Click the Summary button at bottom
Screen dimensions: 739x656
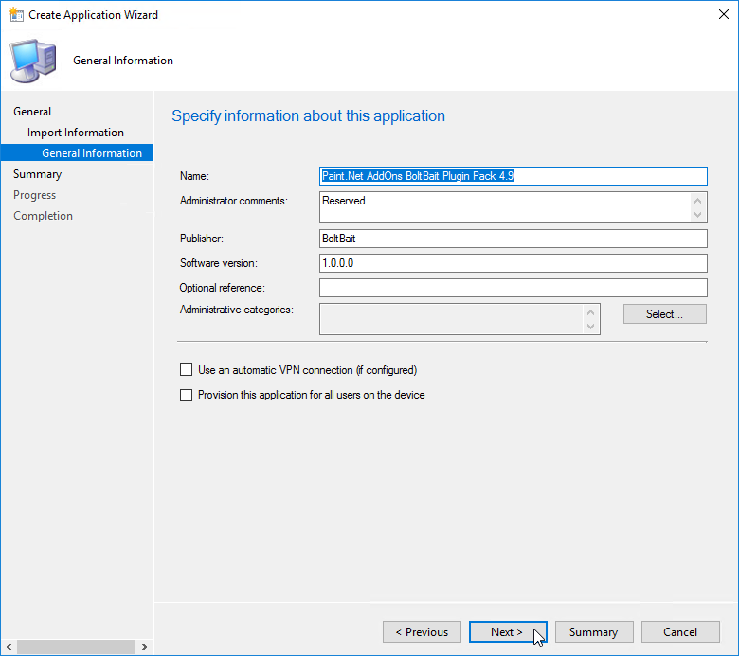click(593, 632)
